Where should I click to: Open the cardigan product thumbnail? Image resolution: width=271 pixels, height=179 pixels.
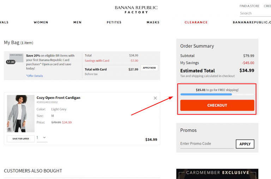(21, 113)
